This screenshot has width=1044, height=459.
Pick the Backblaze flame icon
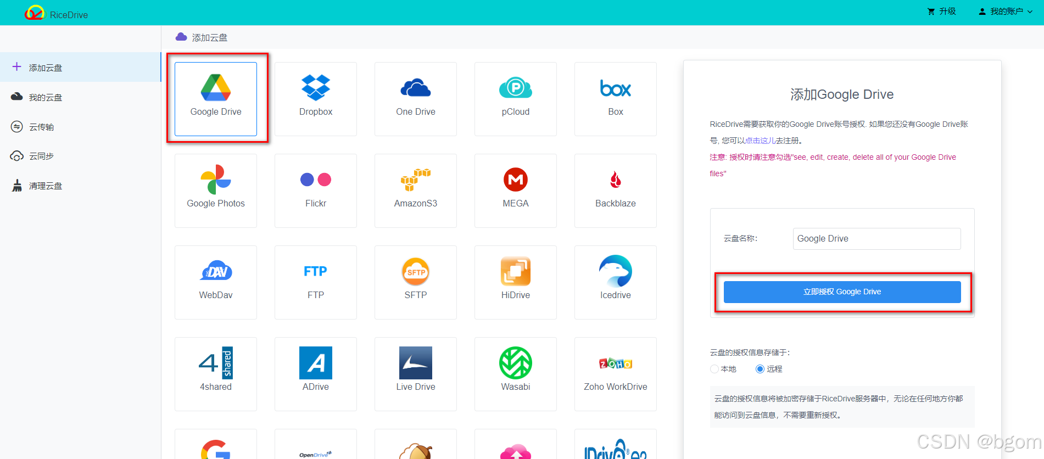click(x=616, y=180)
